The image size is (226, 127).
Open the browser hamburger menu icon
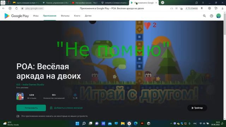click(203, 3)
